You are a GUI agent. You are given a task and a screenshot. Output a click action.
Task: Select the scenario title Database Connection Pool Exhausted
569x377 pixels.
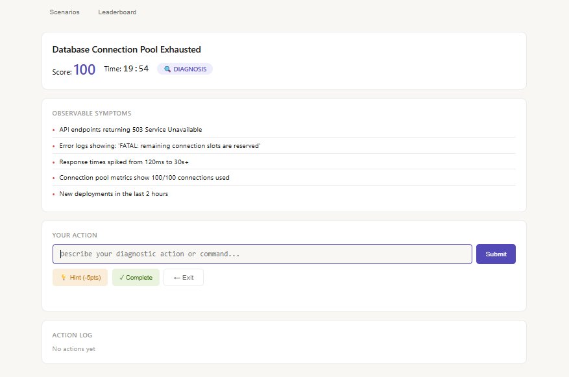127,49
